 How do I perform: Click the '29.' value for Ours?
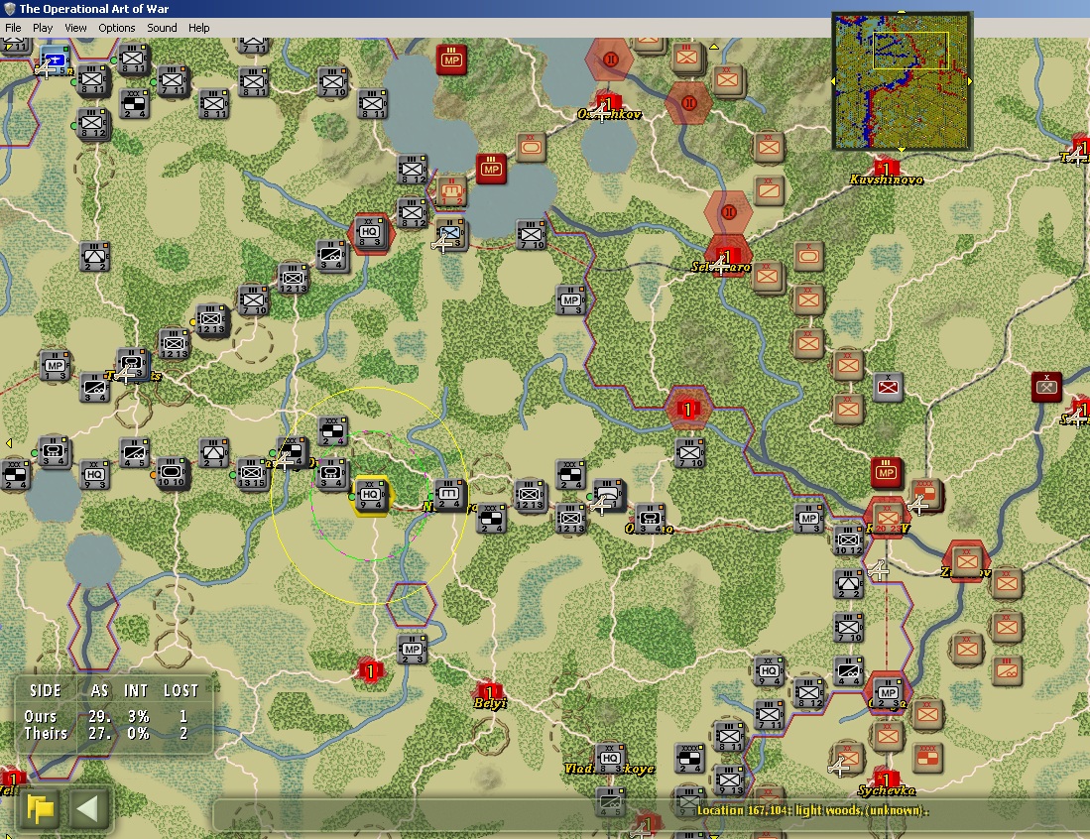(x=99, y=716)
